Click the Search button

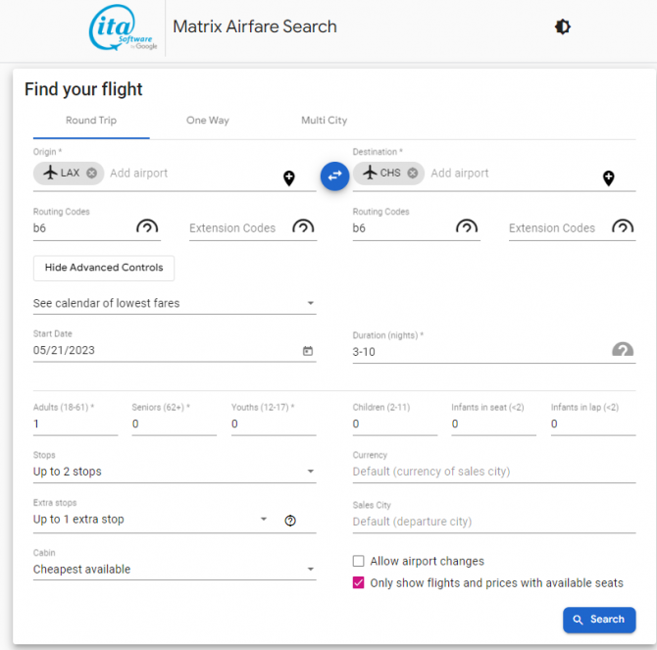(x=599, y=620)
